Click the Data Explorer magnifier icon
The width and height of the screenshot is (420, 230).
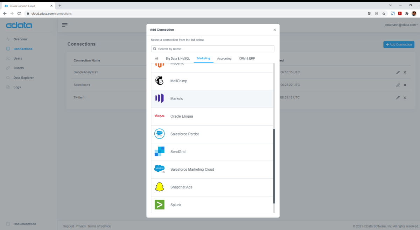[8, 77]
